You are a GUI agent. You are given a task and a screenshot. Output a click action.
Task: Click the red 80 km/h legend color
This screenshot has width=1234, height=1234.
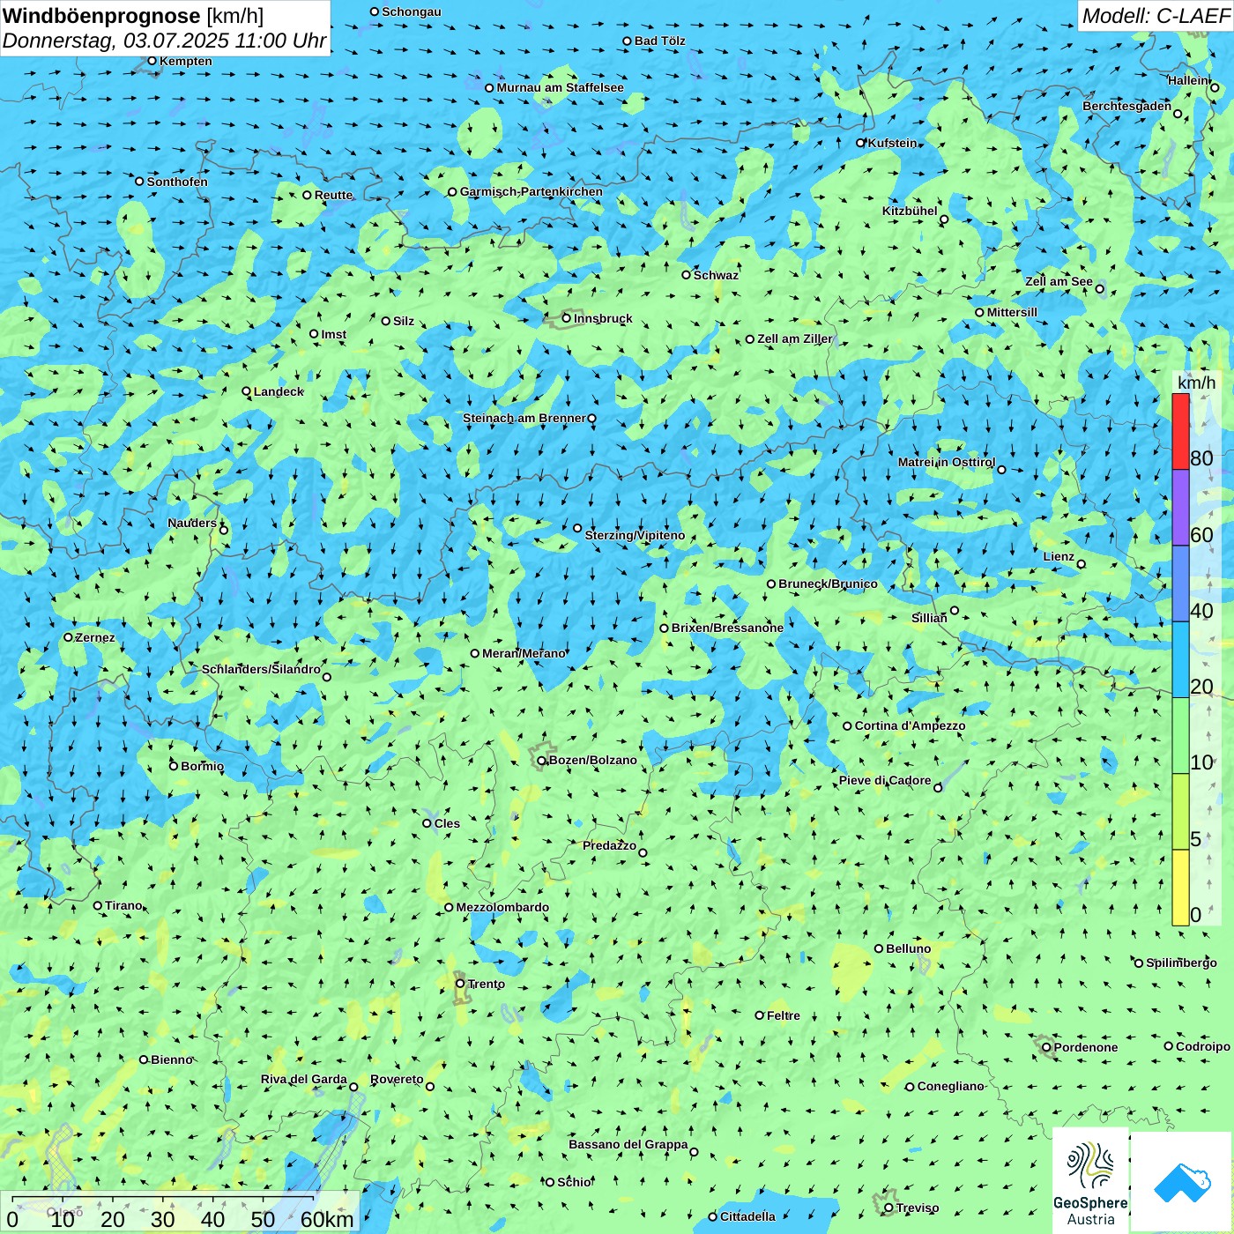(1180, 432)
